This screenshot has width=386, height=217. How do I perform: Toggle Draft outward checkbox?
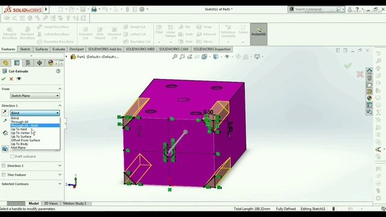[12, 157]
